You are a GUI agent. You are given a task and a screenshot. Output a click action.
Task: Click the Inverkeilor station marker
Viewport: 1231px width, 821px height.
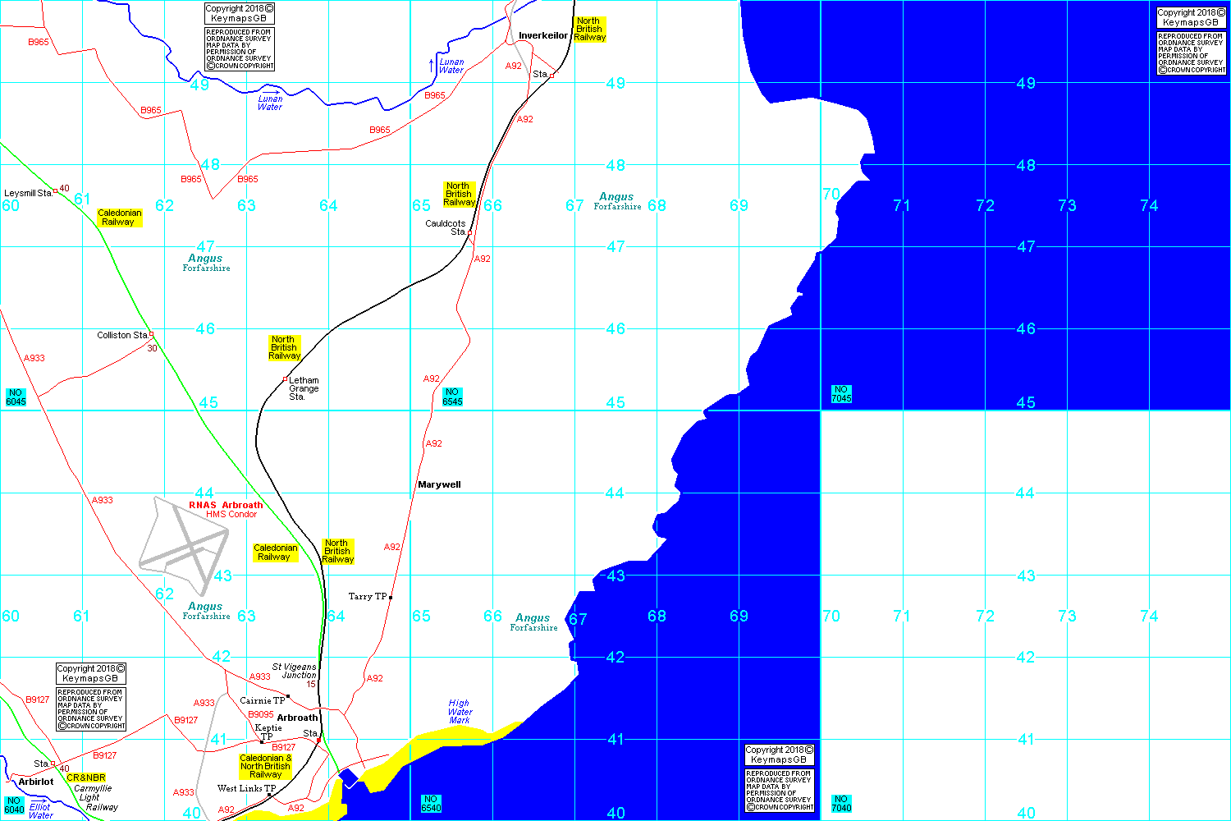tap(551, 76)
